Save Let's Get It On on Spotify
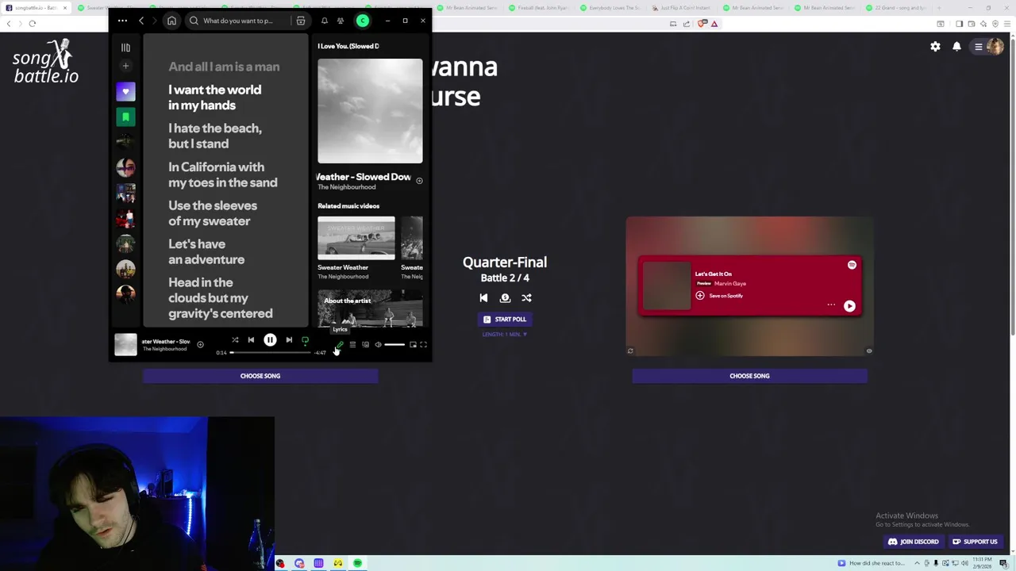This screenshot has height=571, width=1016. (x=719, y=296)
